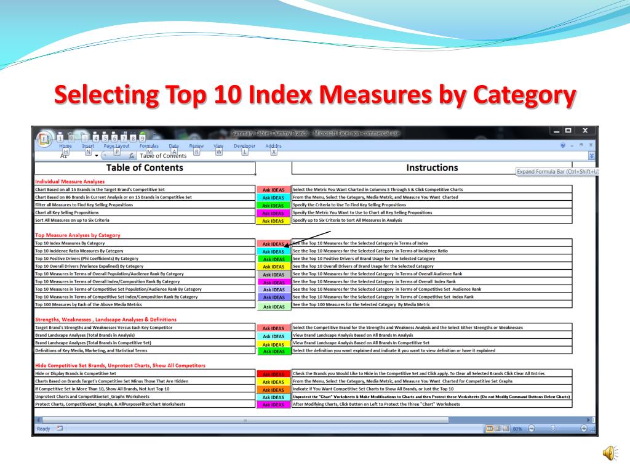This screenshot has width=630, height=473.
Task: Select the red 'Top Measure Analyses by Category' heading
Action: click(78, 235)
